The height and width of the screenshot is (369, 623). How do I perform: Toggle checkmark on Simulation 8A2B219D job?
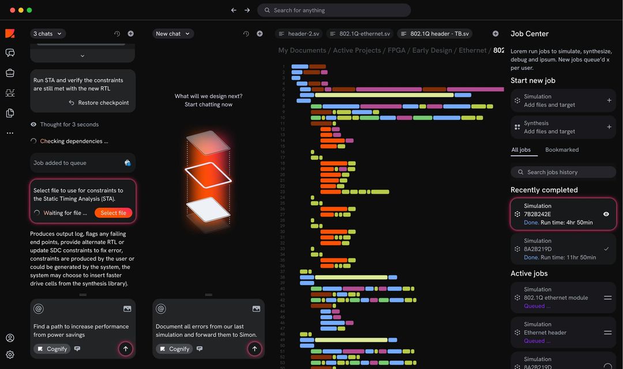pos(606,249)
